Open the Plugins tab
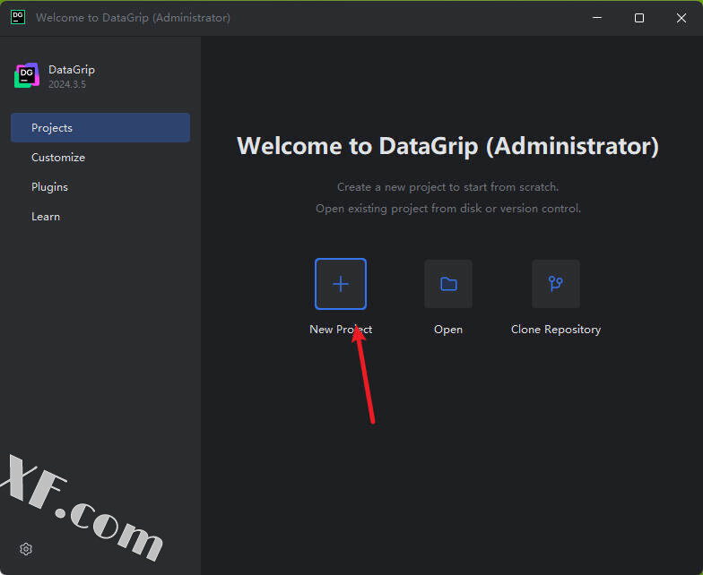 pyautogui.click(x=100, y=186)
